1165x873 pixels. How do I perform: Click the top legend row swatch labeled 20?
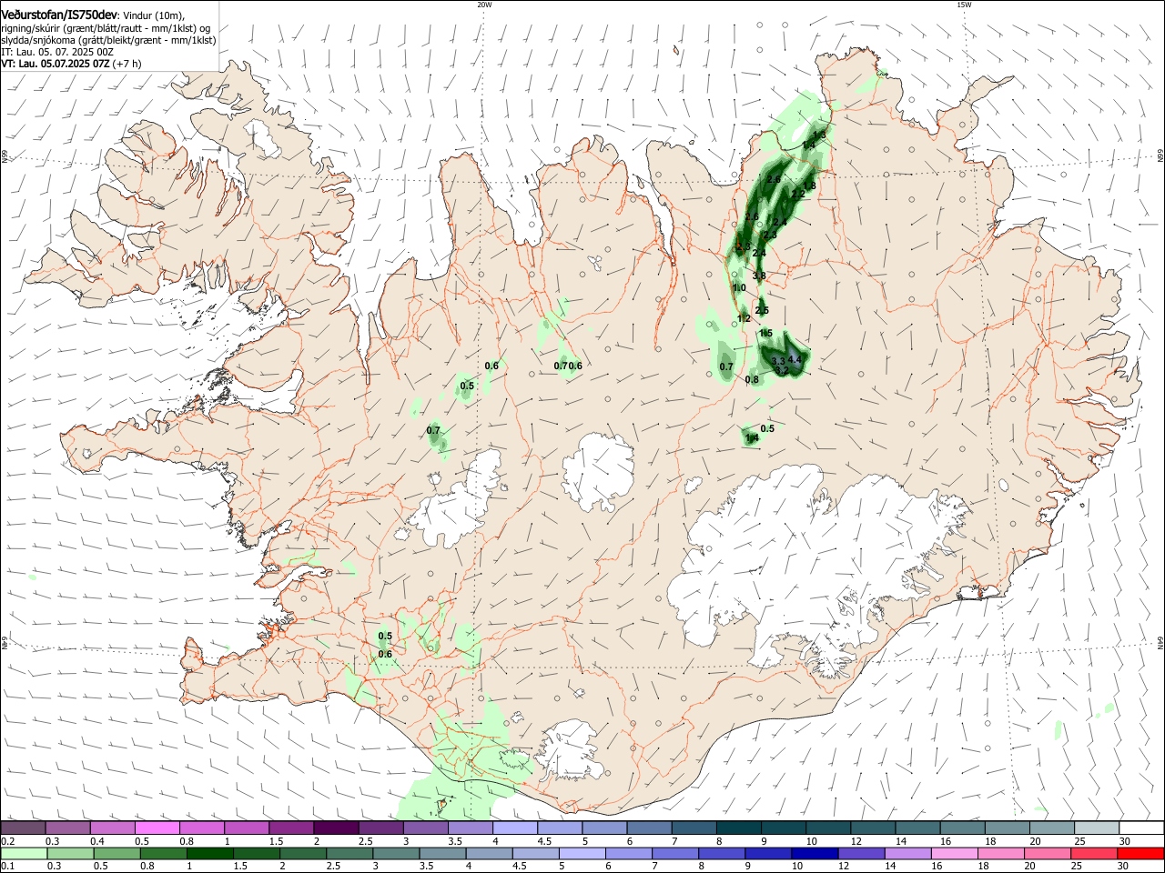(x=1053, y=828)
